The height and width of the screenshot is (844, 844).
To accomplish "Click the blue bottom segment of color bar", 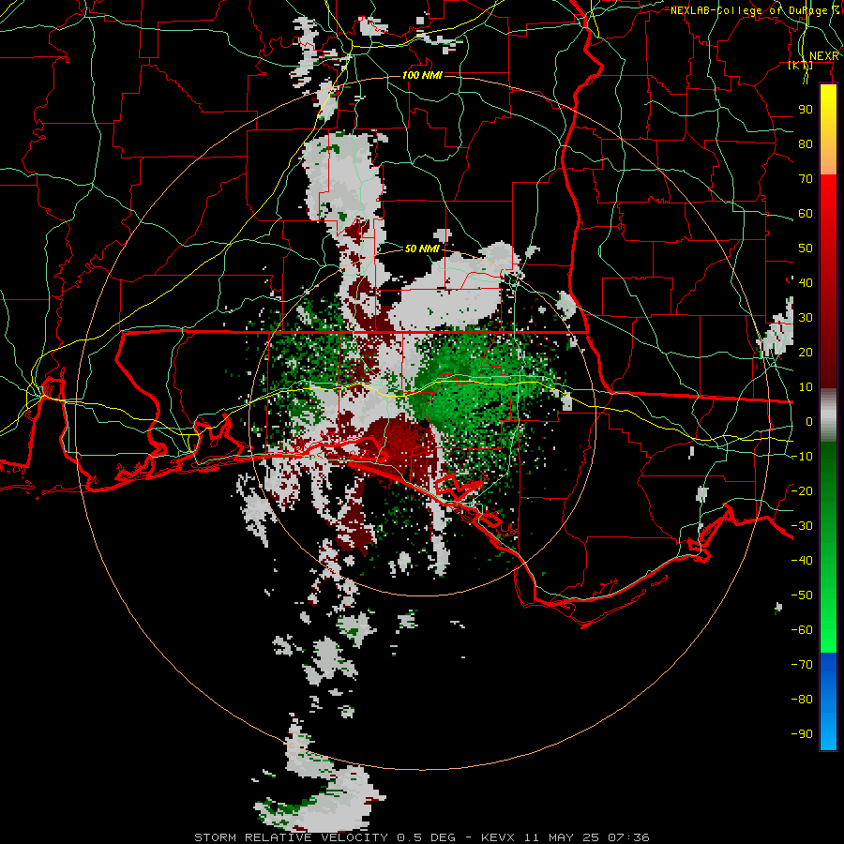I will click(x=828, y=701).
